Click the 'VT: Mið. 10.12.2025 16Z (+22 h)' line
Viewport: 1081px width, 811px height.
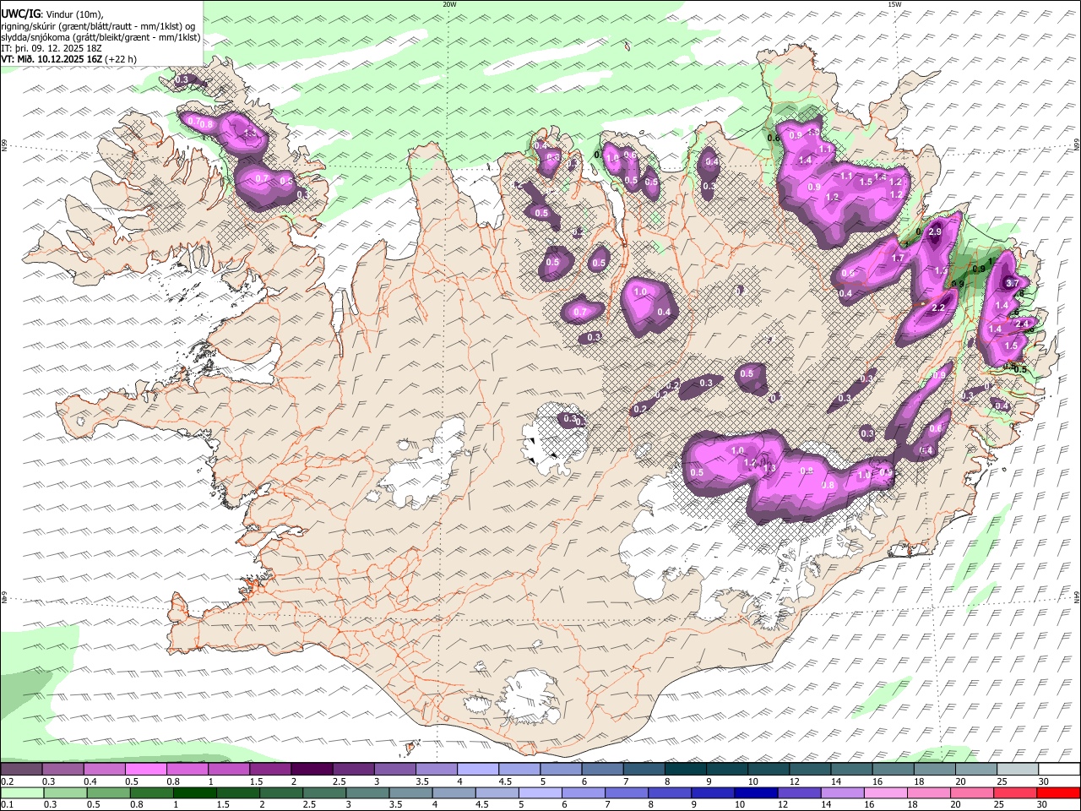click(69, 59)
